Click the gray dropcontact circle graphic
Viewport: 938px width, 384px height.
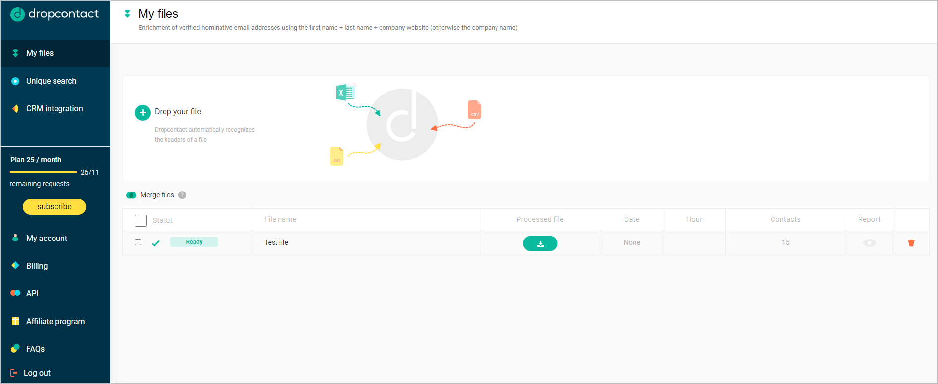pos(402,125)
